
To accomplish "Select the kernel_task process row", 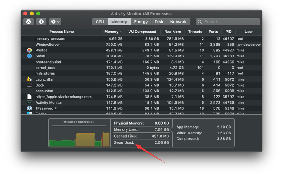I will [x=141, y=68].
